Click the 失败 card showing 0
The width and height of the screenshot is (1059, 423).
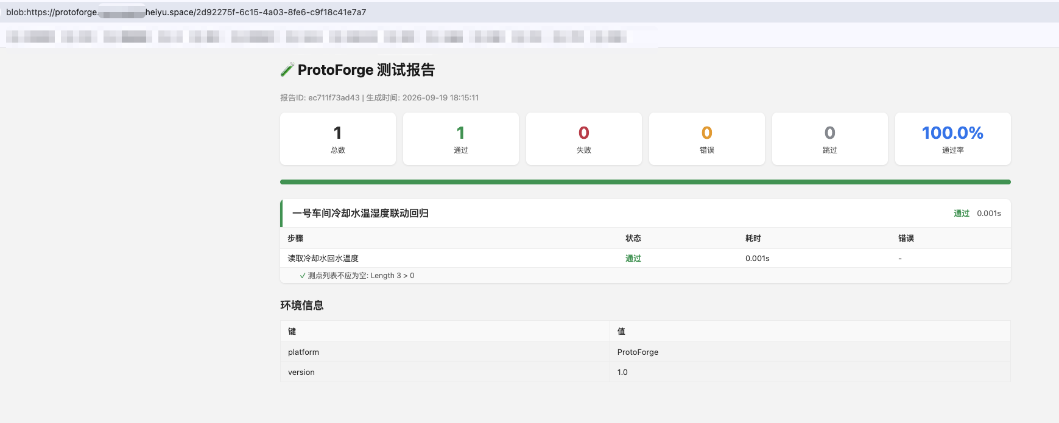[584, 139]
